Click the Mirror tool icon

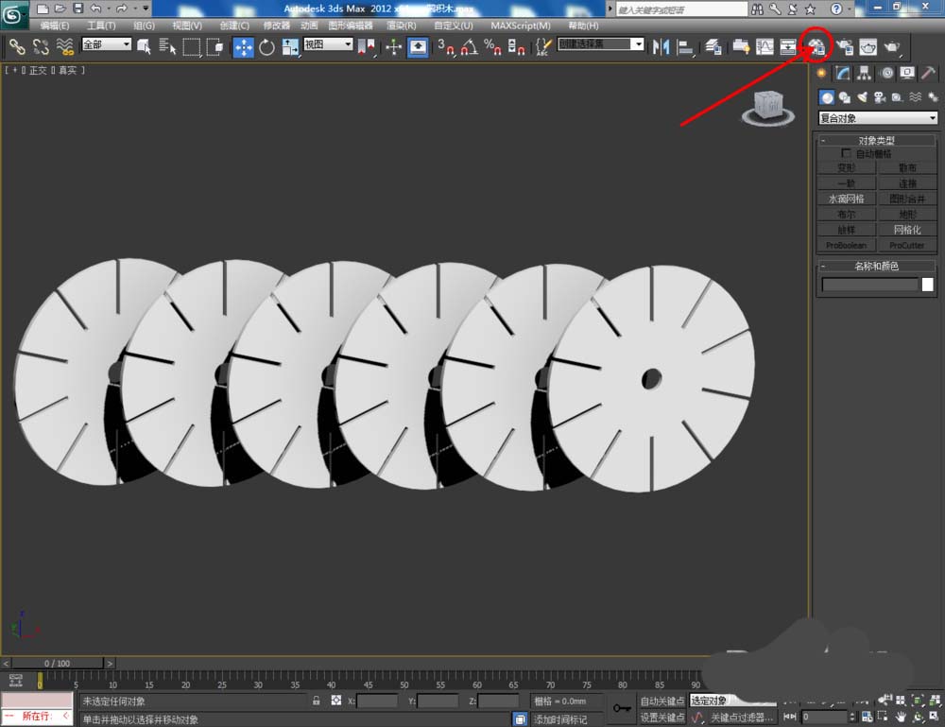click(x=661, y=46)
